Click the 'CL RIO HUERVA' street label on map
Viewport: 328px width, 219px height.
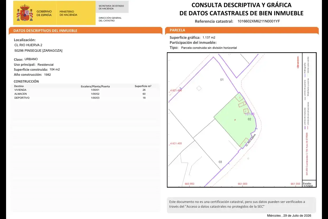[x=251, y=140]
